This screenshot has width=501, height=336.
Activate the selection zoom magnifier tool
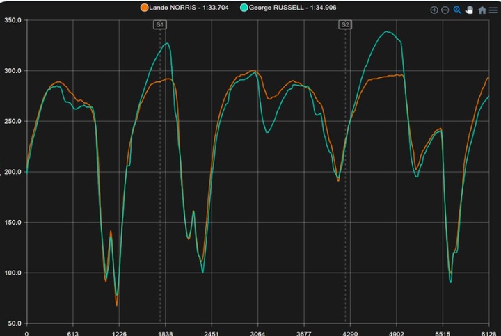click(x=457, y=10)
